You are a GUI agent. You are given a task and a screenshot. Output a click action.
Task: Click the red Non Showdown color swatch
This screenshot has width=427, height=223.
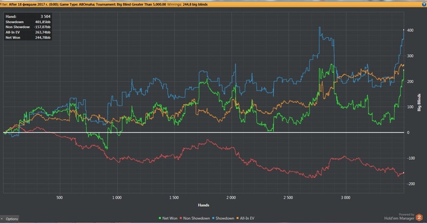181,218
